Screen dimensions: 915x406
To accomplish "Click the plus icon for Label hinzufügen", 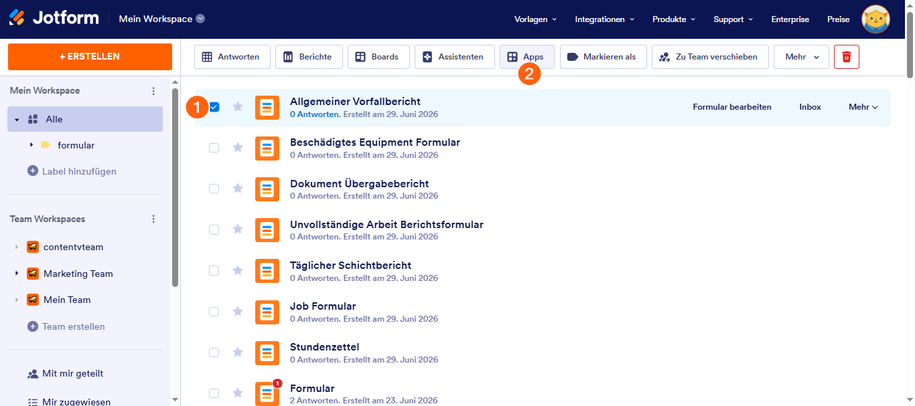I will 32,171.
